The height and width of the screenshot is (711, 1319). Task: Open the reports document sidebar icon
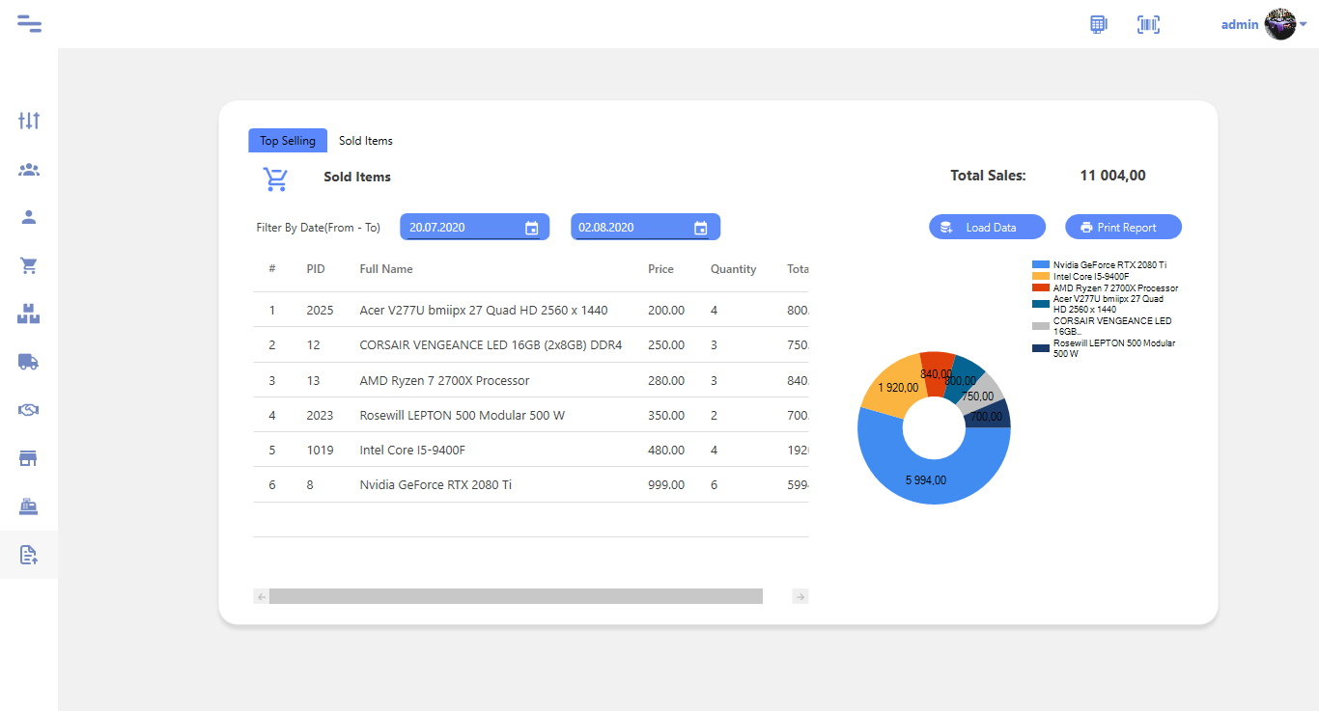[29, 555]
